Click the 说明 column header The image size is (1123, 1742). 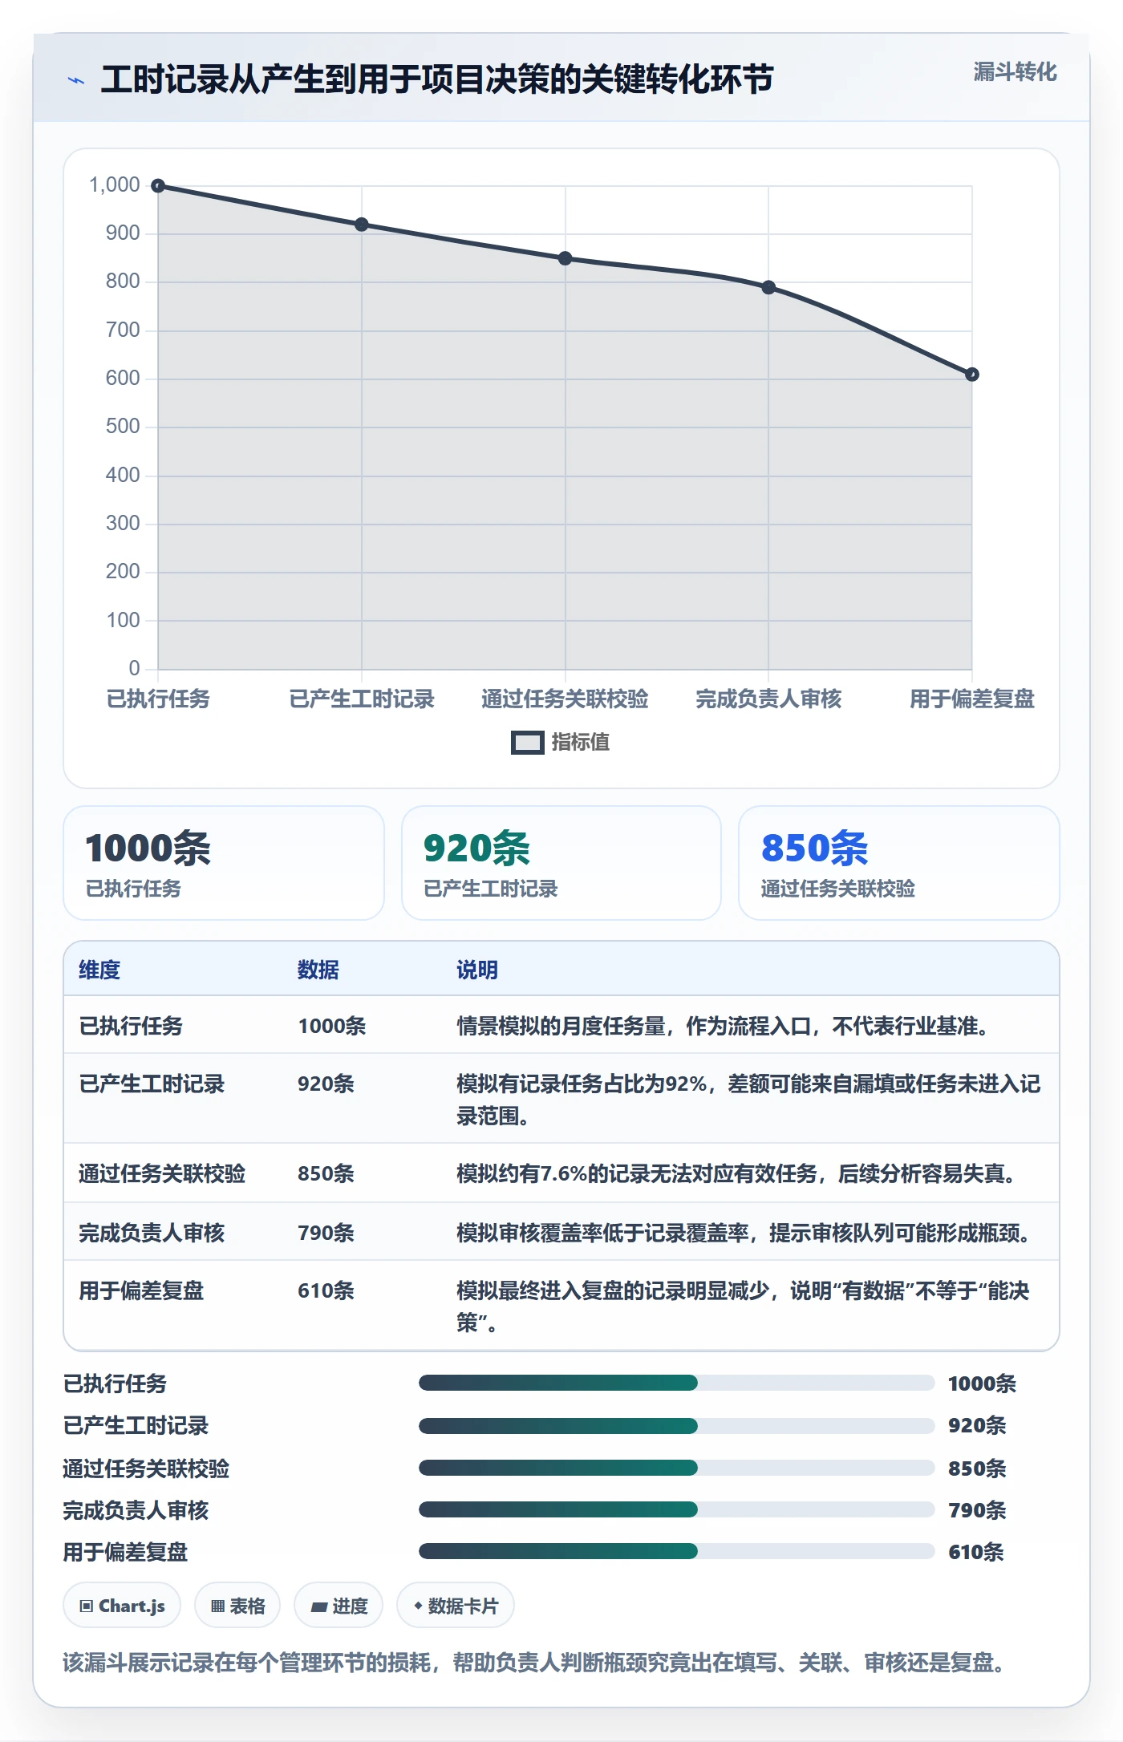[x=477, y=970]
